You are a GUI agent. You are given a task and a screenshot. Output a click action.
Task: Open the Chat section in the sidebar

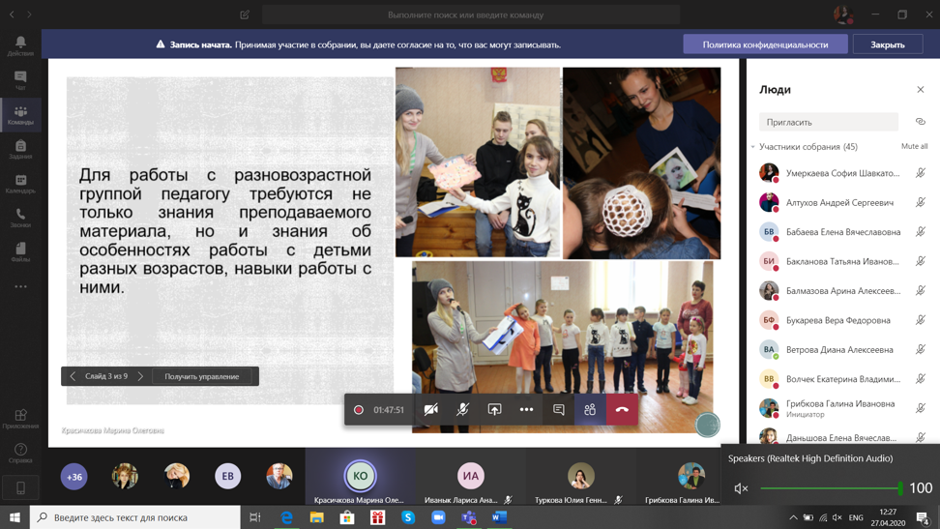click(x=20, y=80)
